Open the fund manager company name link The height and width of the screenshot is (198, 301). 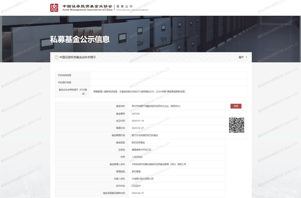pos(159,164)
